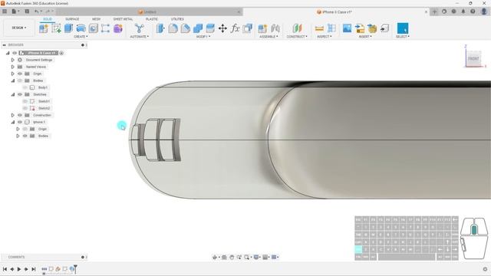Click the Automate branching icon
Viewport: 491px width, 276px height.
[139, 28]
